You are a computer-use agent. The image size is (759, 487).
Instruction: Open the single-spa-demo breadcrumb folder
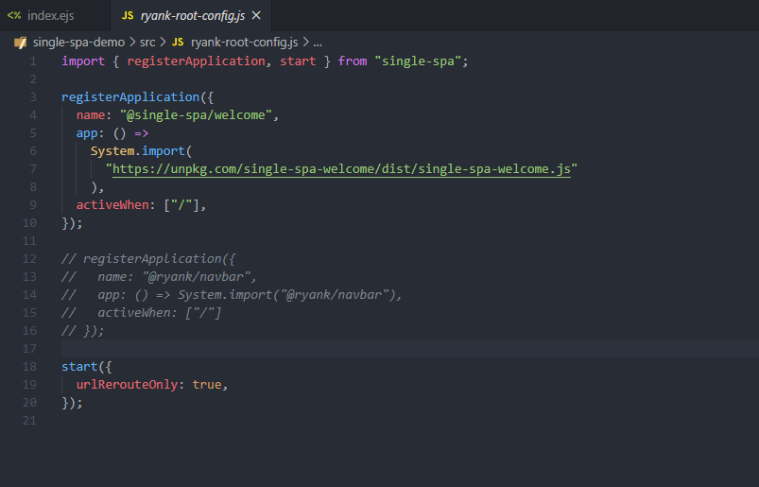coord(78,43)
